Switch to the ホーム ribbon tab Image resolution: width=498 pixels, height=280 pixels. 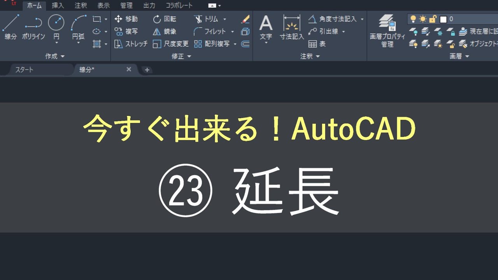[x=35, y=5]
